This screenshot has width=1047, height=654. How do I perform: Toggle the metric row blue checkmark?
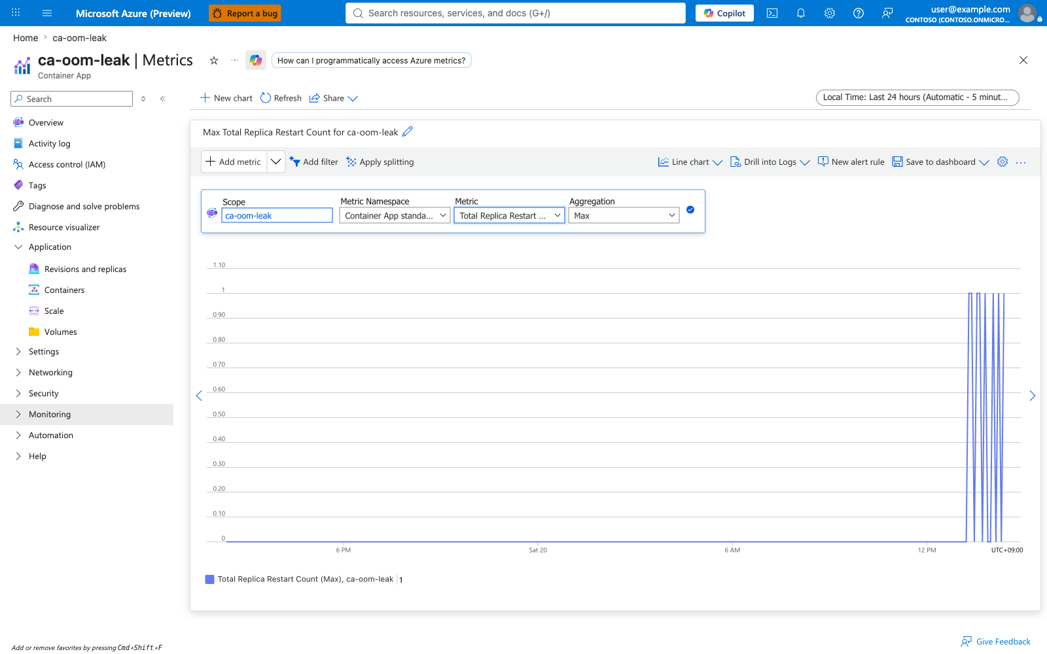(x=690, y=210)
